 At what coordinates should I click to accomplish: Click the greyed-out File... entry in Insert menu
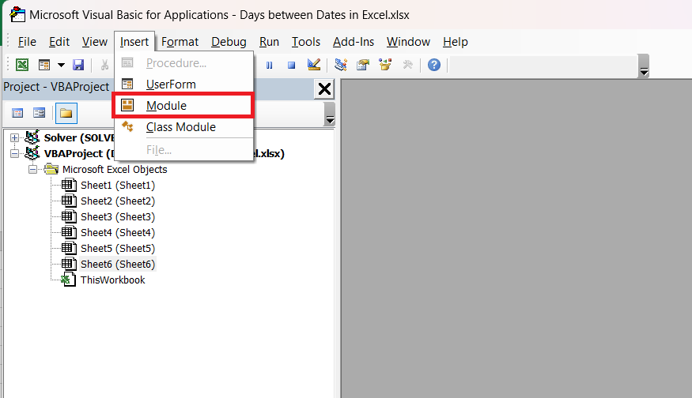[183, 150]
